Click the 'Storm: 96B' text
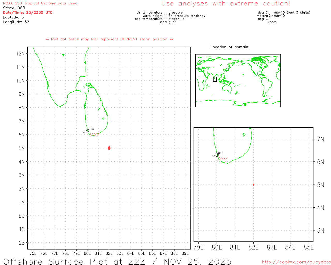331x265 pixels. tap(14, 8)
